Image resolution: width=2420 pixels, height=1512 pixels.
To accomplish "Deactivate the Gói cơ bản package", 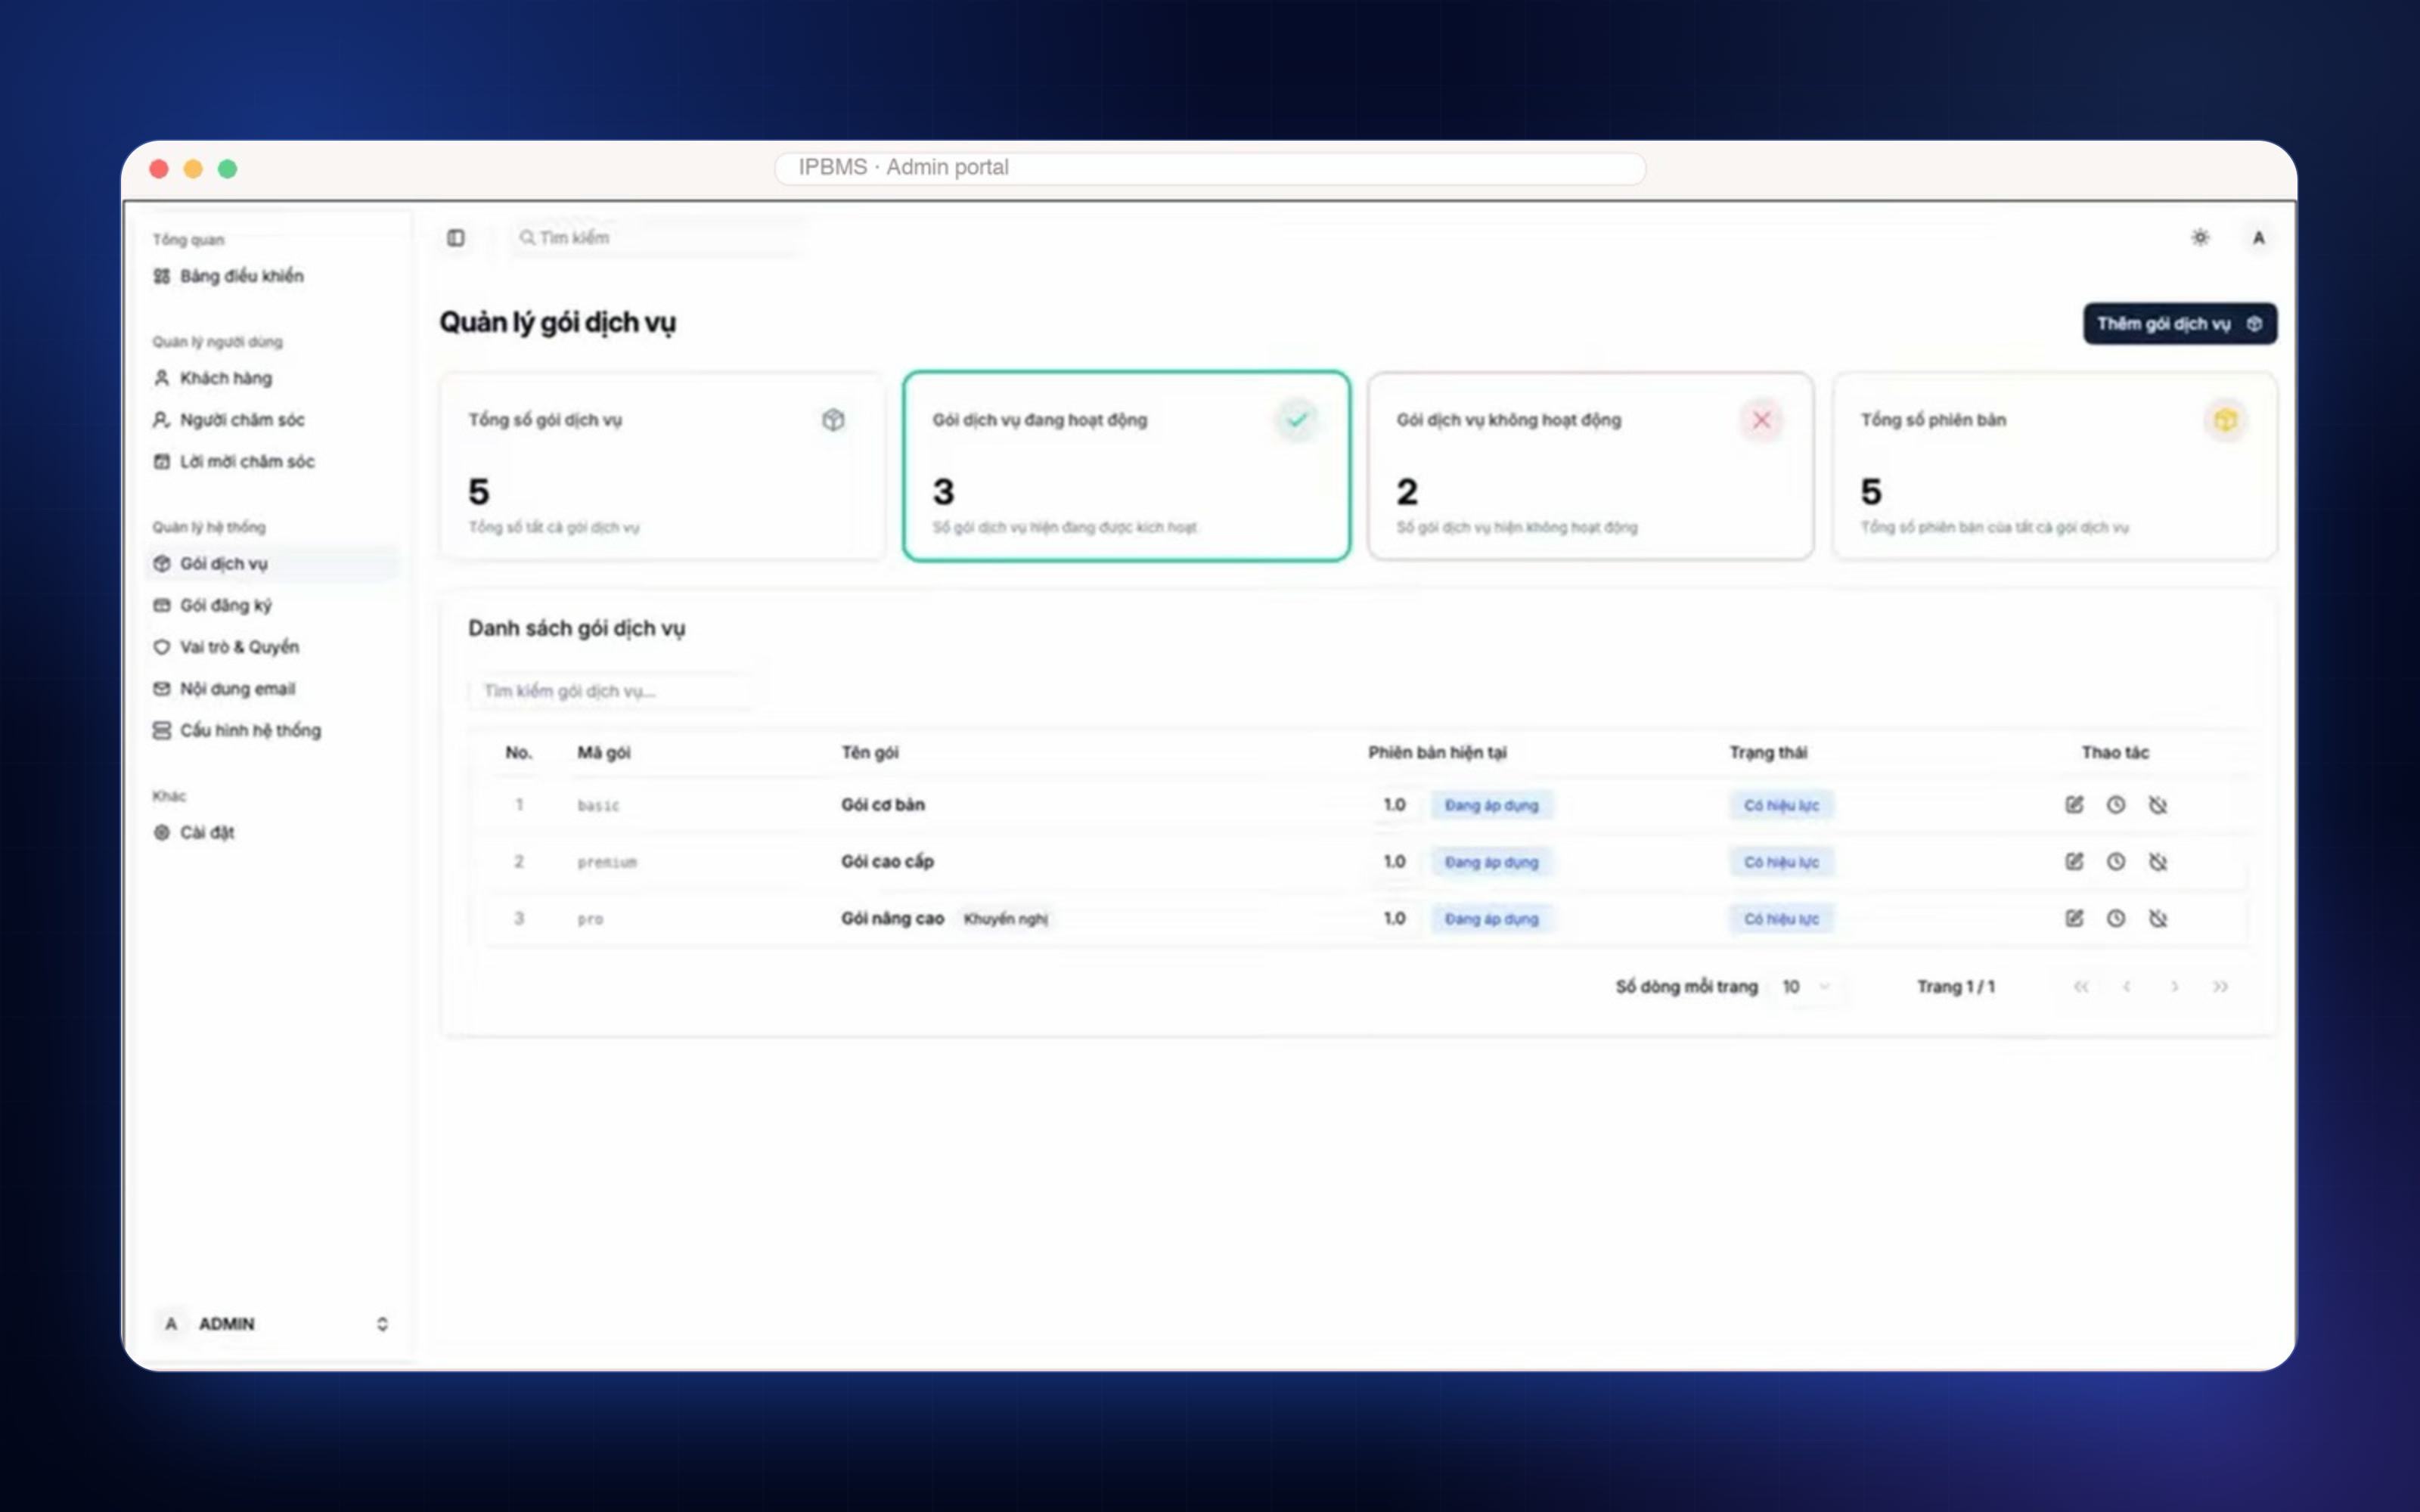I will pyautogui.click(x=2158, y=805).
